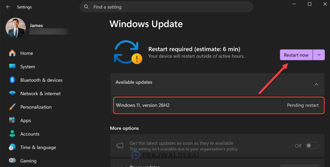Click the System monitor icon
This screenshot has width=330, height=167.
[x=12, y=66]
